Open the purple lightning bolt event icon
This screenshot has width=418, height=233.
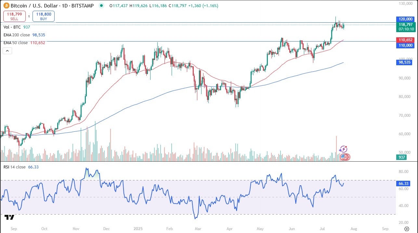(x=343, y=149)
